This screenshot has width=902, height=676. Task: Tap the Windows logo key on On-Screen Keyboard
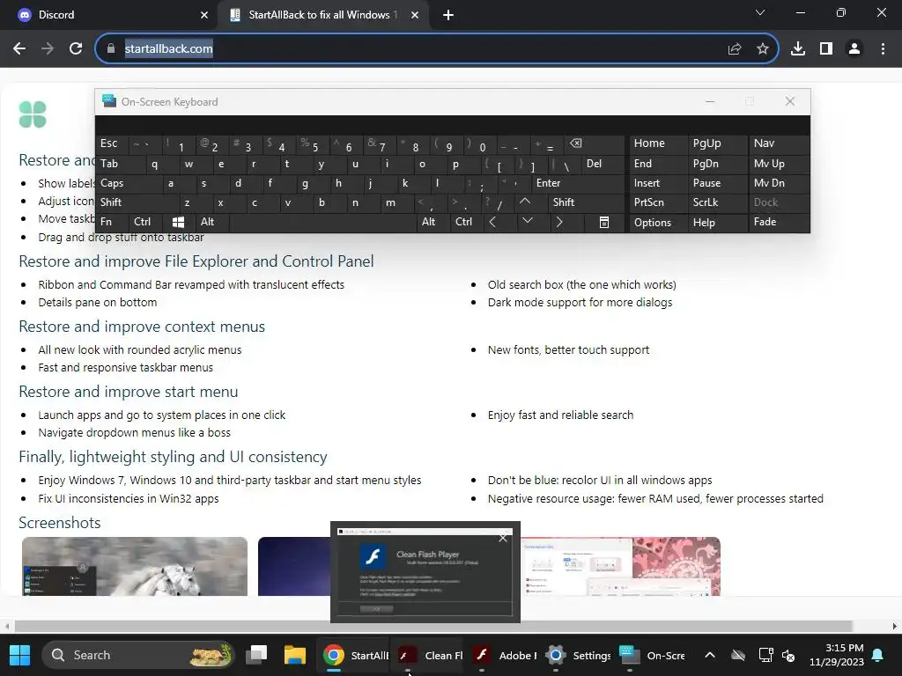tap(178, 222)
